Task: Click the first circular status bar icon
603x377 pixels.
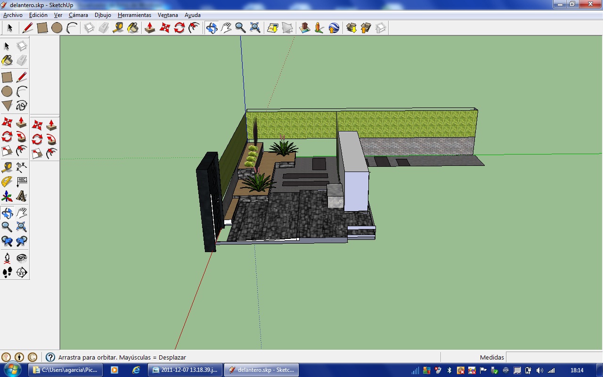Action: (x=6, y=357)
